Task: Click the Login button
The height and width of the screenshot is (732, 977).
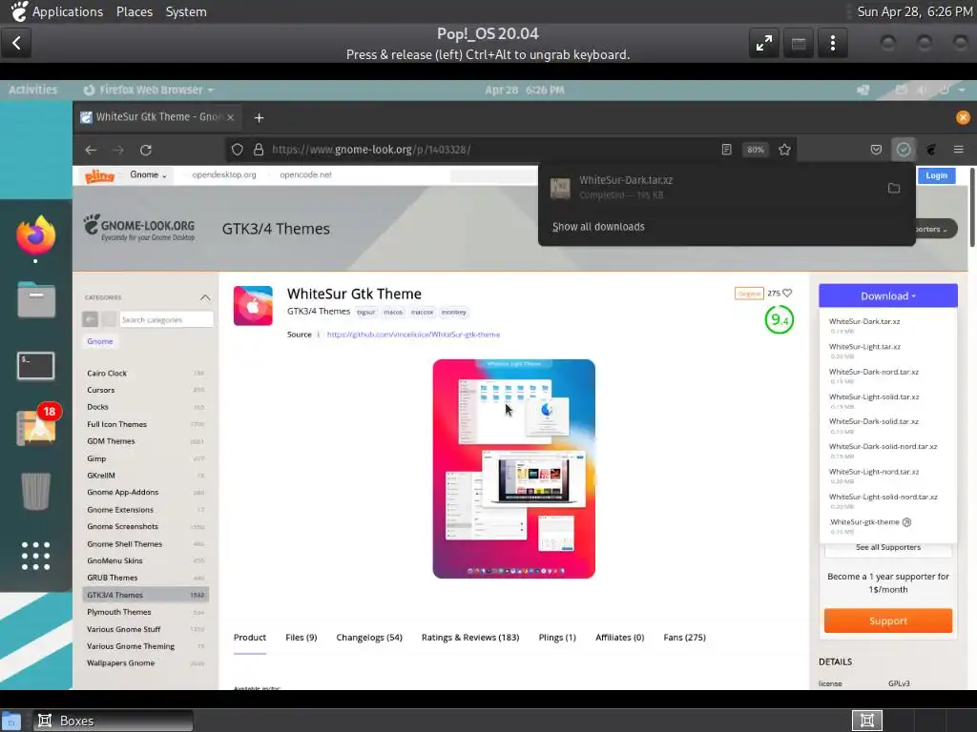Action: pos(936,175)
